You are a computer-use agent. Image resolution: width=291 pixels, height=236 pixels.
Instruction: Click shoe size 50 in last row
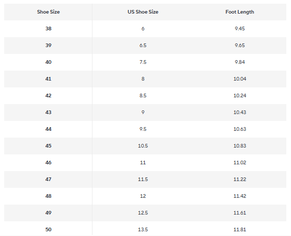click(48, 230)
